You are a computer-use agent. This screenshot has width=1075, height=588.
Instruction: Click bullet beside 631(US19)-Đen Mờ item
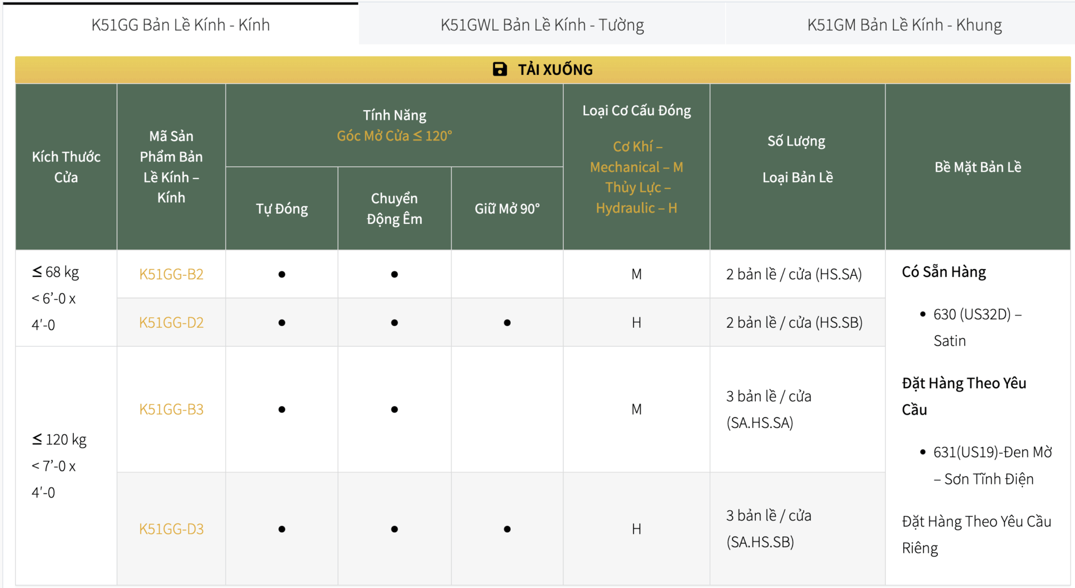coord(923,453)
